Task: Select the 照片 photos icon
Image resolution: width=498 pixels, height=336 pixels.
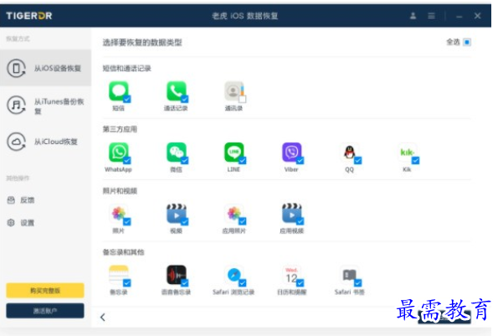Action: [x=119, y=214]
